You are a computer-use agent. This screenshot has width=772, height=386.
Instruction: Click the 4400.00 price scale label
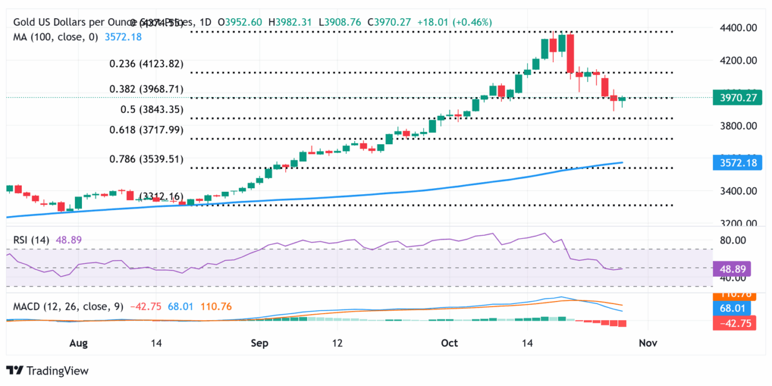[738, 27]
